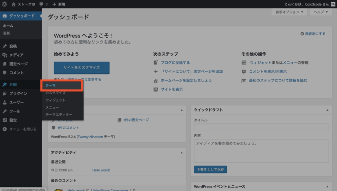Collapse the クイックドラフト panel arrow
The image size is (337, 191).
pos(327,110)
